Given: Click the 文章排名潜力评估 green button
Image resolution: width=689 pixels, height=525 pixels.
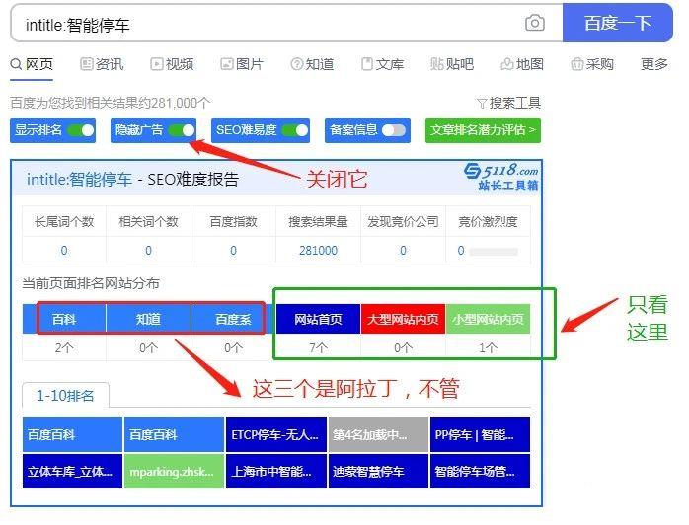Looking at the screenshot, I should [x=483, y=130].
